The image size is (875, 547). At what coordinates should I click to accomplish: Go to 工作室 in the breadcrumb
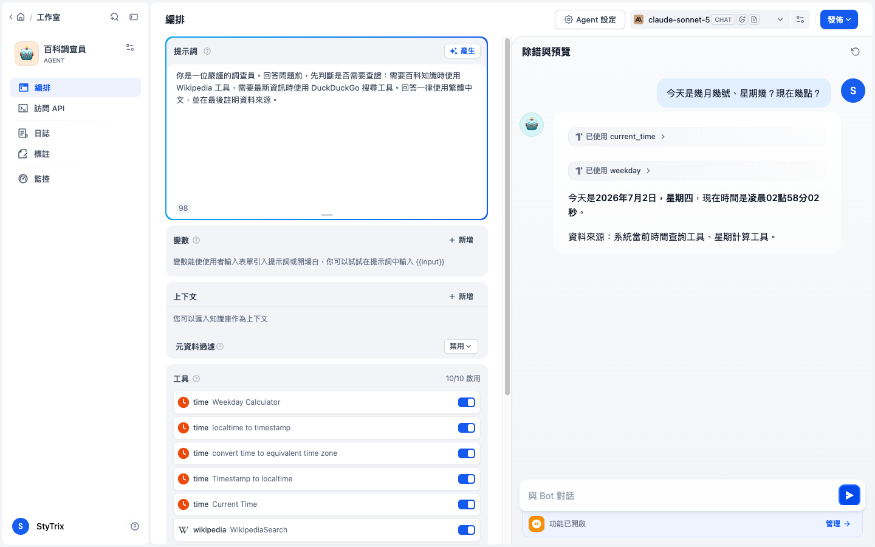click(x=49, y=17)
